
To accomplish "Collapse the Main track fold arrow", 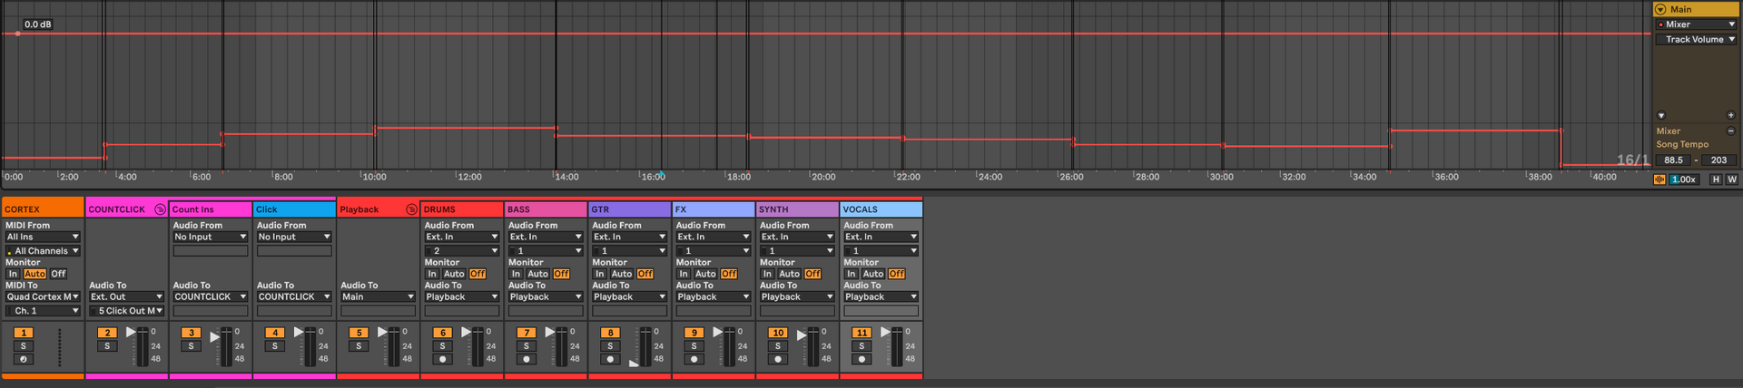I will pos(1660,9).
